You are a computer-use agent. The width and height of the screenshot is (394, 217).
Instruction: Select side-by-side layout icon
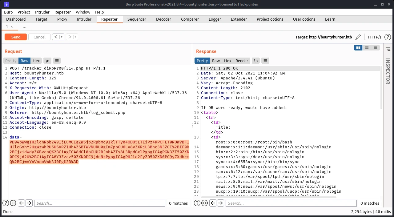358,48
